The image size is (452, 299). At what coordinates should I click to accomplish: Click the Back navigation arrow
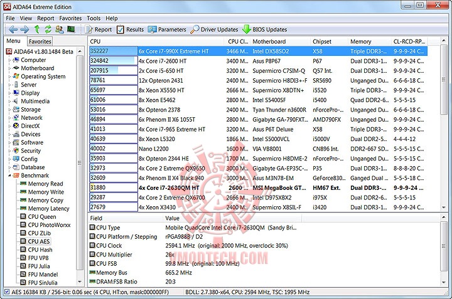[13, 29]
